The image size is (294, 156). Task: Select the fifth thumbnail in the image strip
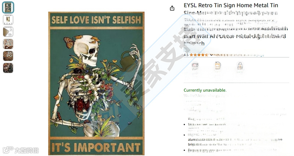tap(8, 56)
